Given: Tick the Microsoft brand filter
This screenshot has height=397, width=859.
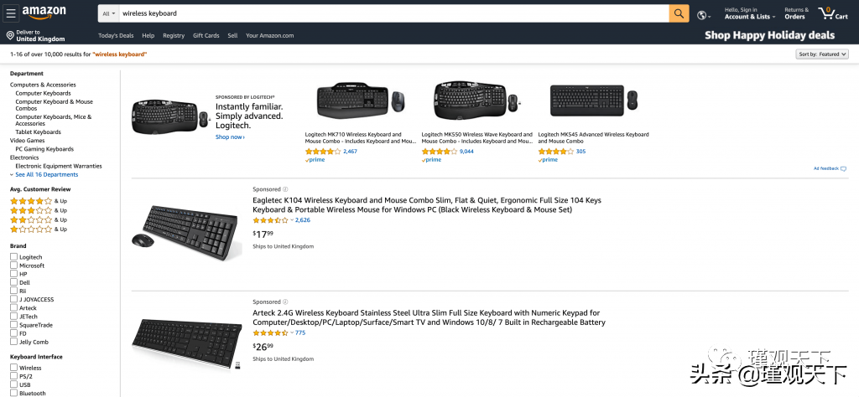Looking at the screenshot, I should click(13, 266).
